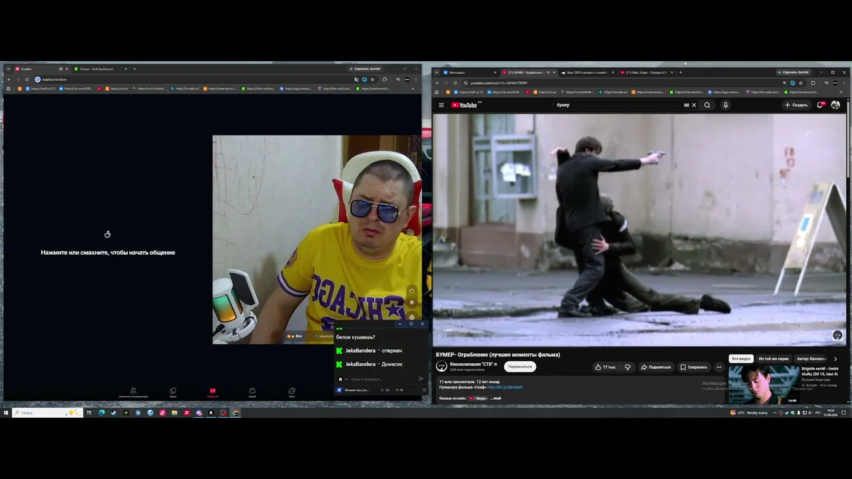Open the YouTube guide hamburger menu
This screenshot has width=852, height=479.
coord(441,105)
